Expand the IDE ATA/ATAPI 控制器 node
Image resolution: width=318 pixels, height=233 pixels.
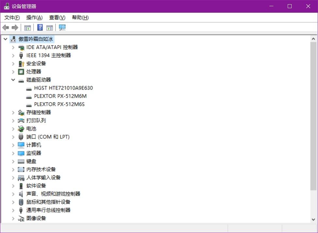point(13,47)
